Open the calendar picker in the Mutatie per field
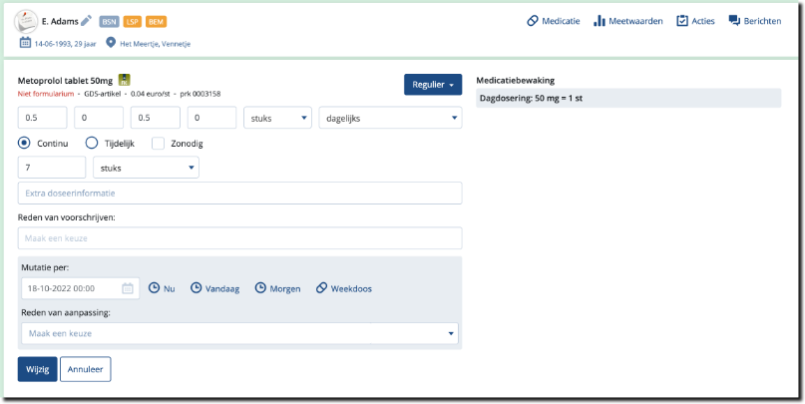Image resolution: width=805 pixels, height=404 pixels. [x=128, y=288]
